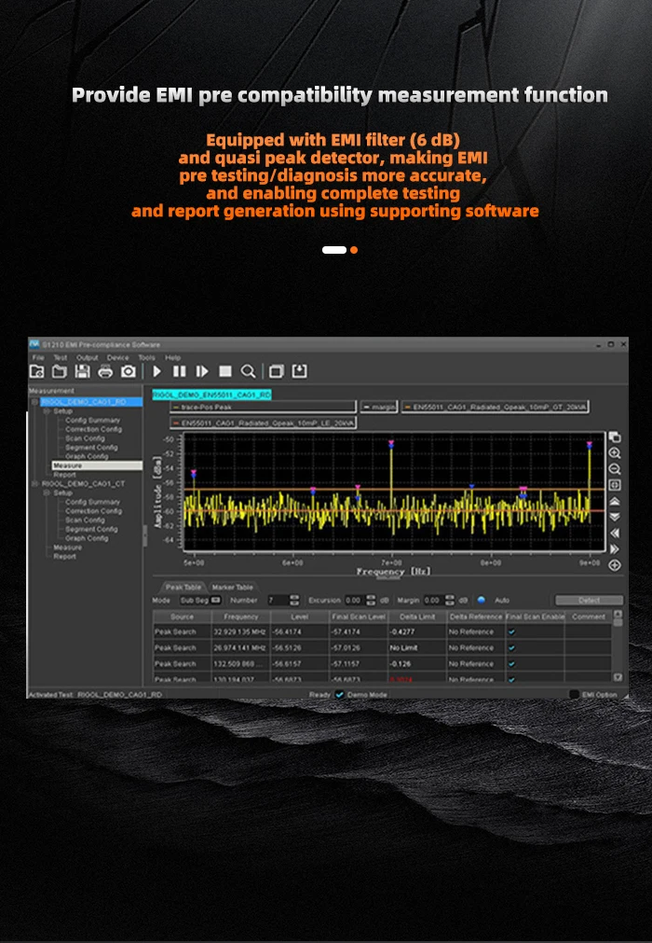Open the Device menu
Image resolution: width=652 pixels, height=943 pixels.
pos(117,357)
